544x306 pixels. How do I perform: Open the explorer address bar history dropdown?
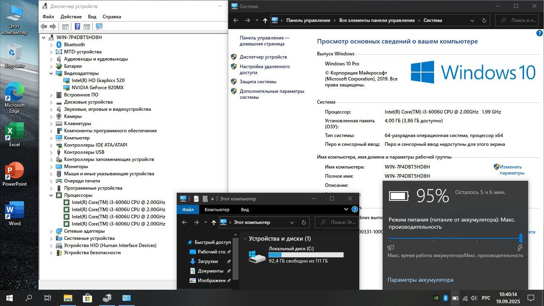292,222
